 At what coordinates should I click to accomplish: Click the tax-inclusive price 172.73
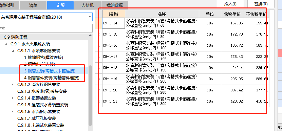pyautogui.click(x=232, y=34)
